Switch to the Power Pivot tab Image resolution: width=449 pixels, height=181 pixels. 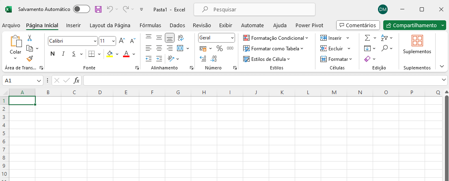click(309, 25)
